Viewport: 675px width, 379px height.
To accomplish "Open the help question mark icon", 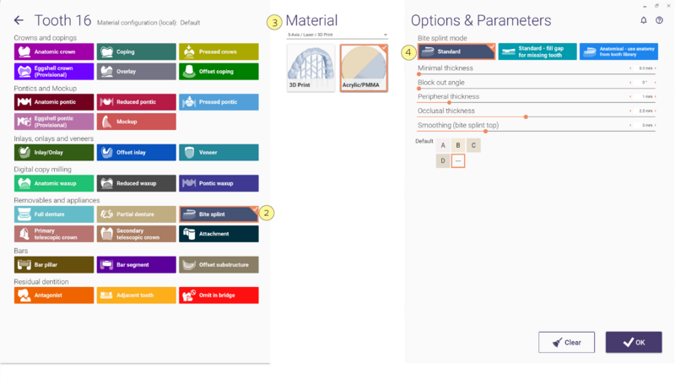I will [x=659, y=20].
